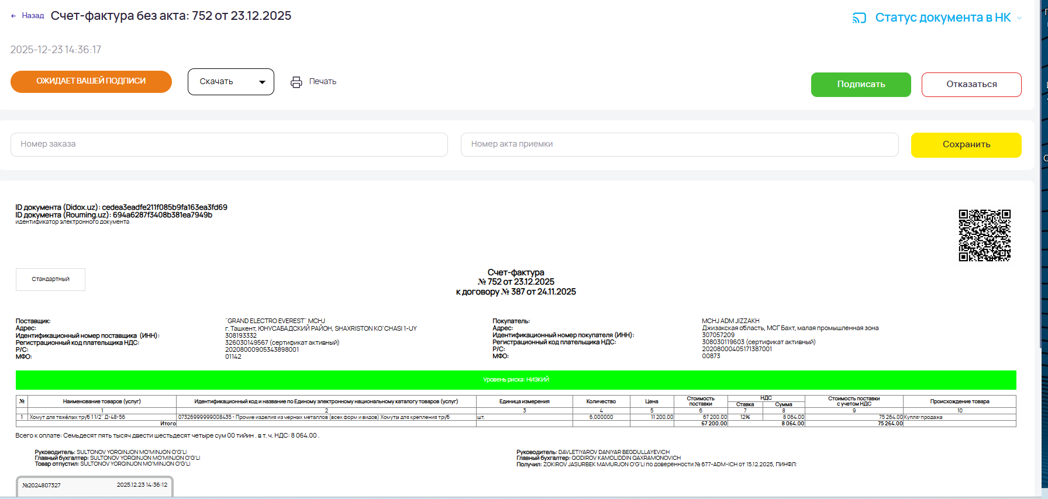Sign the document with Подписать
Screen dimensions: 1048x499
pos(861,85)
